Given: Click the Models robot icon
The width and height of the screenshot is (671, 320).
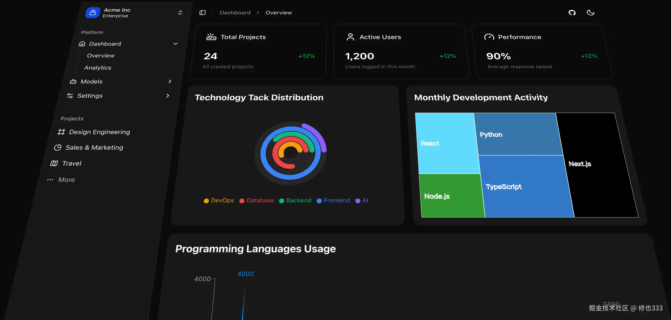Looking at the screenshot, I should [x=73, y=81].
